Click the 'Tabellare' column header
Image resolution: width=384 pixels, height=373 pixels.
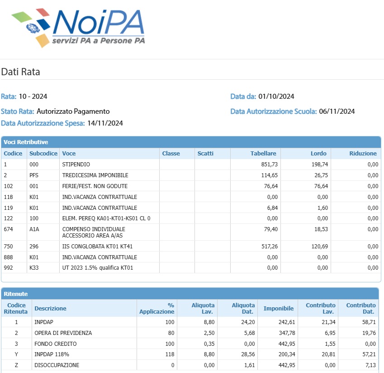click(x=263, y=153)
